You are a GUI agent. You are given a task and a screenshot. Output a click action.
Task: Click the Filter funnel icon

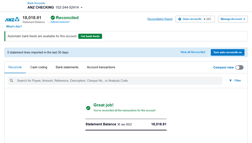[x=231, y=81]
